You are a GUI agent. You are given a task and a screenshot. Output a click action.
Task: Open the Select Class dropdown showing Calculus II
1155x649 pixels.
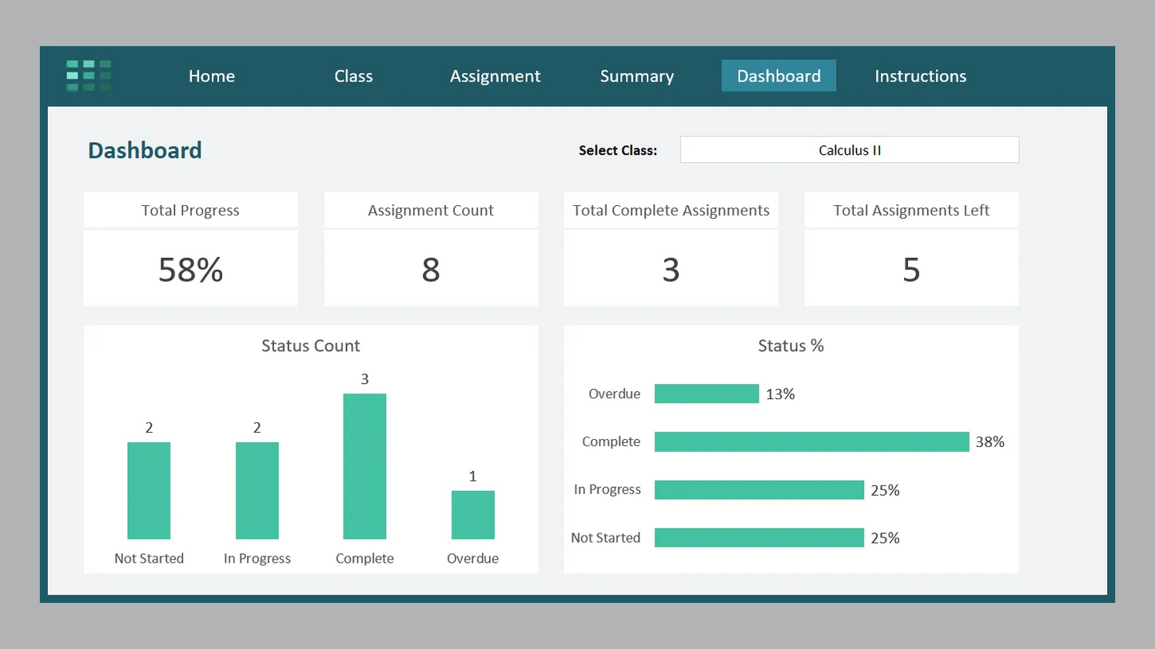click(850, 150)
